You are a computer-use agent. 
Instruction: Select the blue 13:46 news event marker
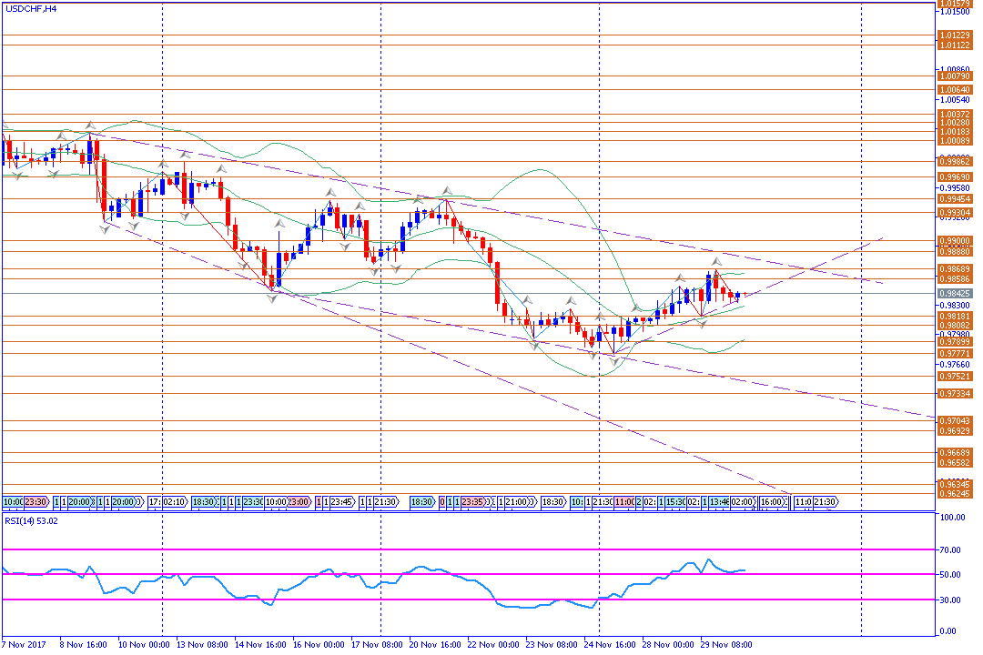pyautogui.click(x=719, y=502)
